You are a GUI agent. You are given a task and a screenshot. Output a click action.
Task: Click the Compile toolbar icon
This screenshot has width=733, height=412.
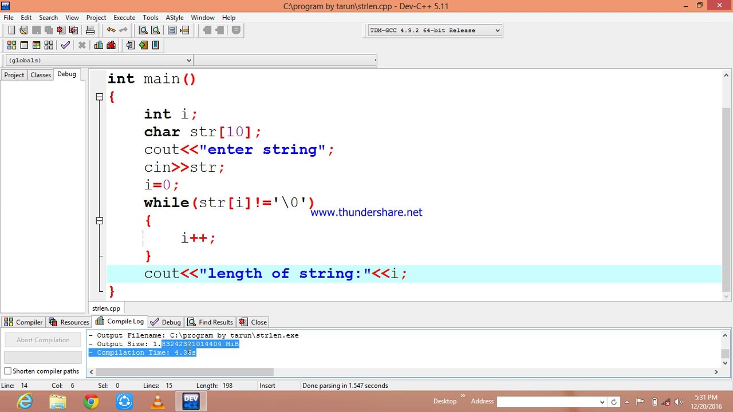click(x=11, y=45)
